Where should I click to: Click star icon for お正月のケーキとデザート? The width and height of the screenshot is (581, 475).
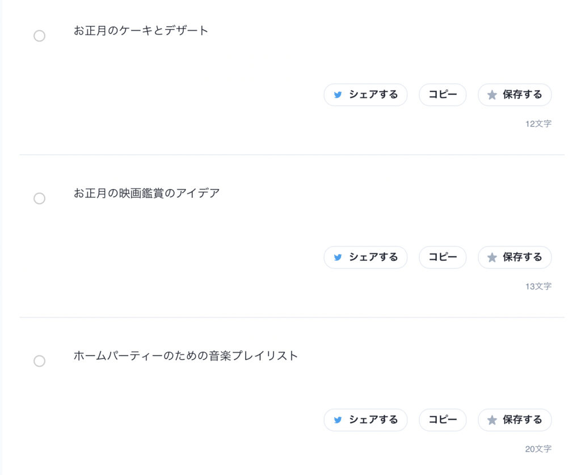pyautogui.click(x=492, y=95)
